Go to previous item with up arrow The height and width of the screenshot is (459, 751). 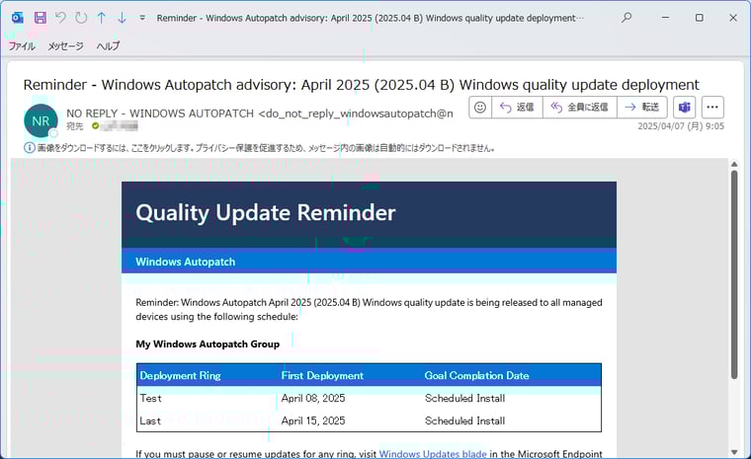(x=102, y=18)
